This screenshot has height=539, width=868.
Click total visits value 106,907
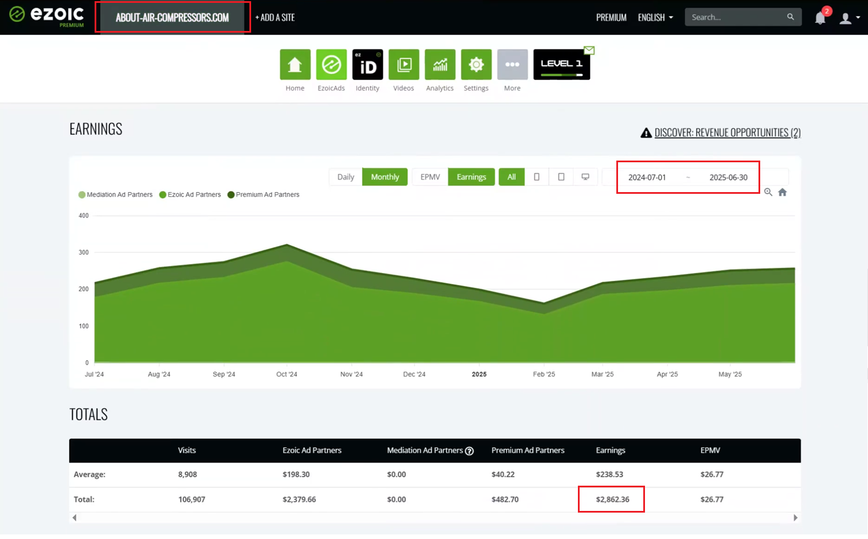tap(191, 499)
